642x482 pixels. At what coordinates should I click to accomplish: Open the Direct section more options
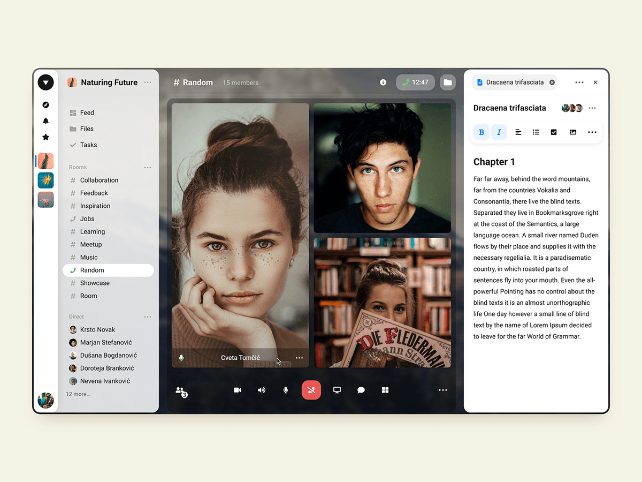click(148, 317)
